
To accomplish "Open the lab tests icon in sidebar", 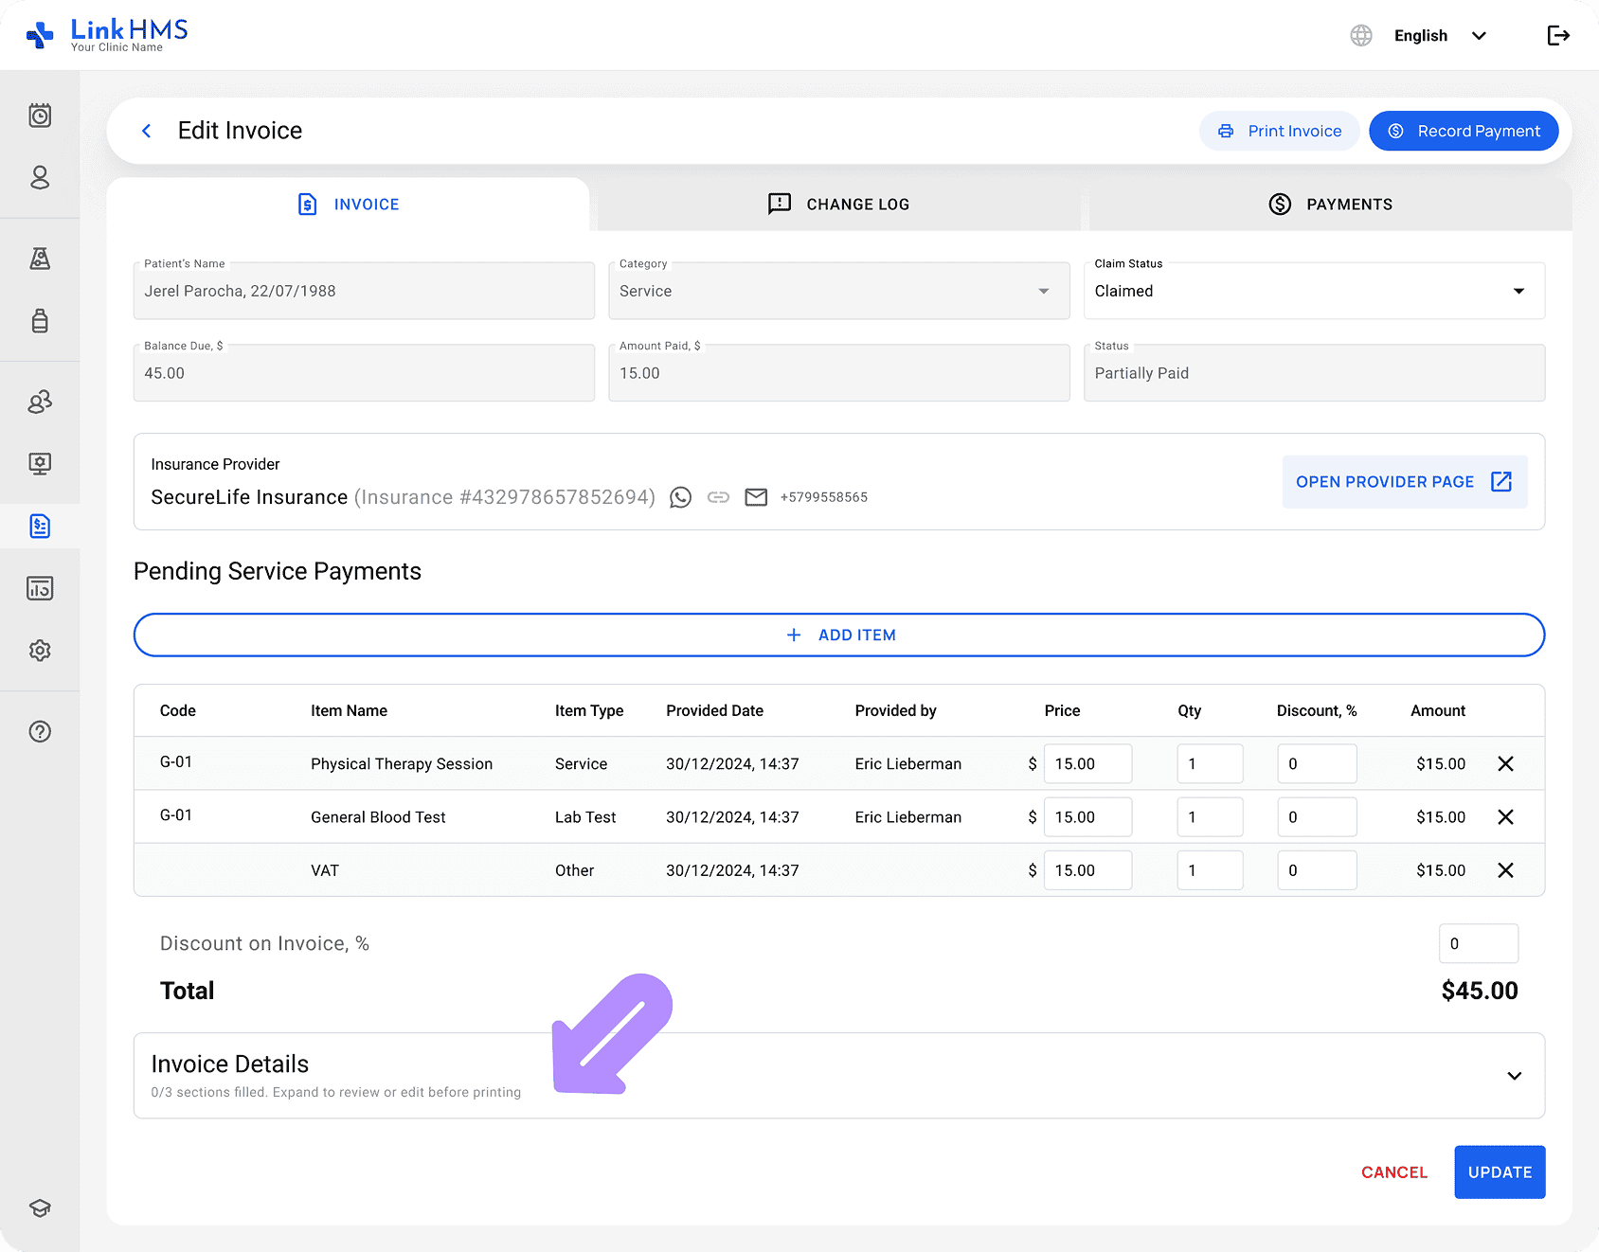I will (x=40, y=259).
